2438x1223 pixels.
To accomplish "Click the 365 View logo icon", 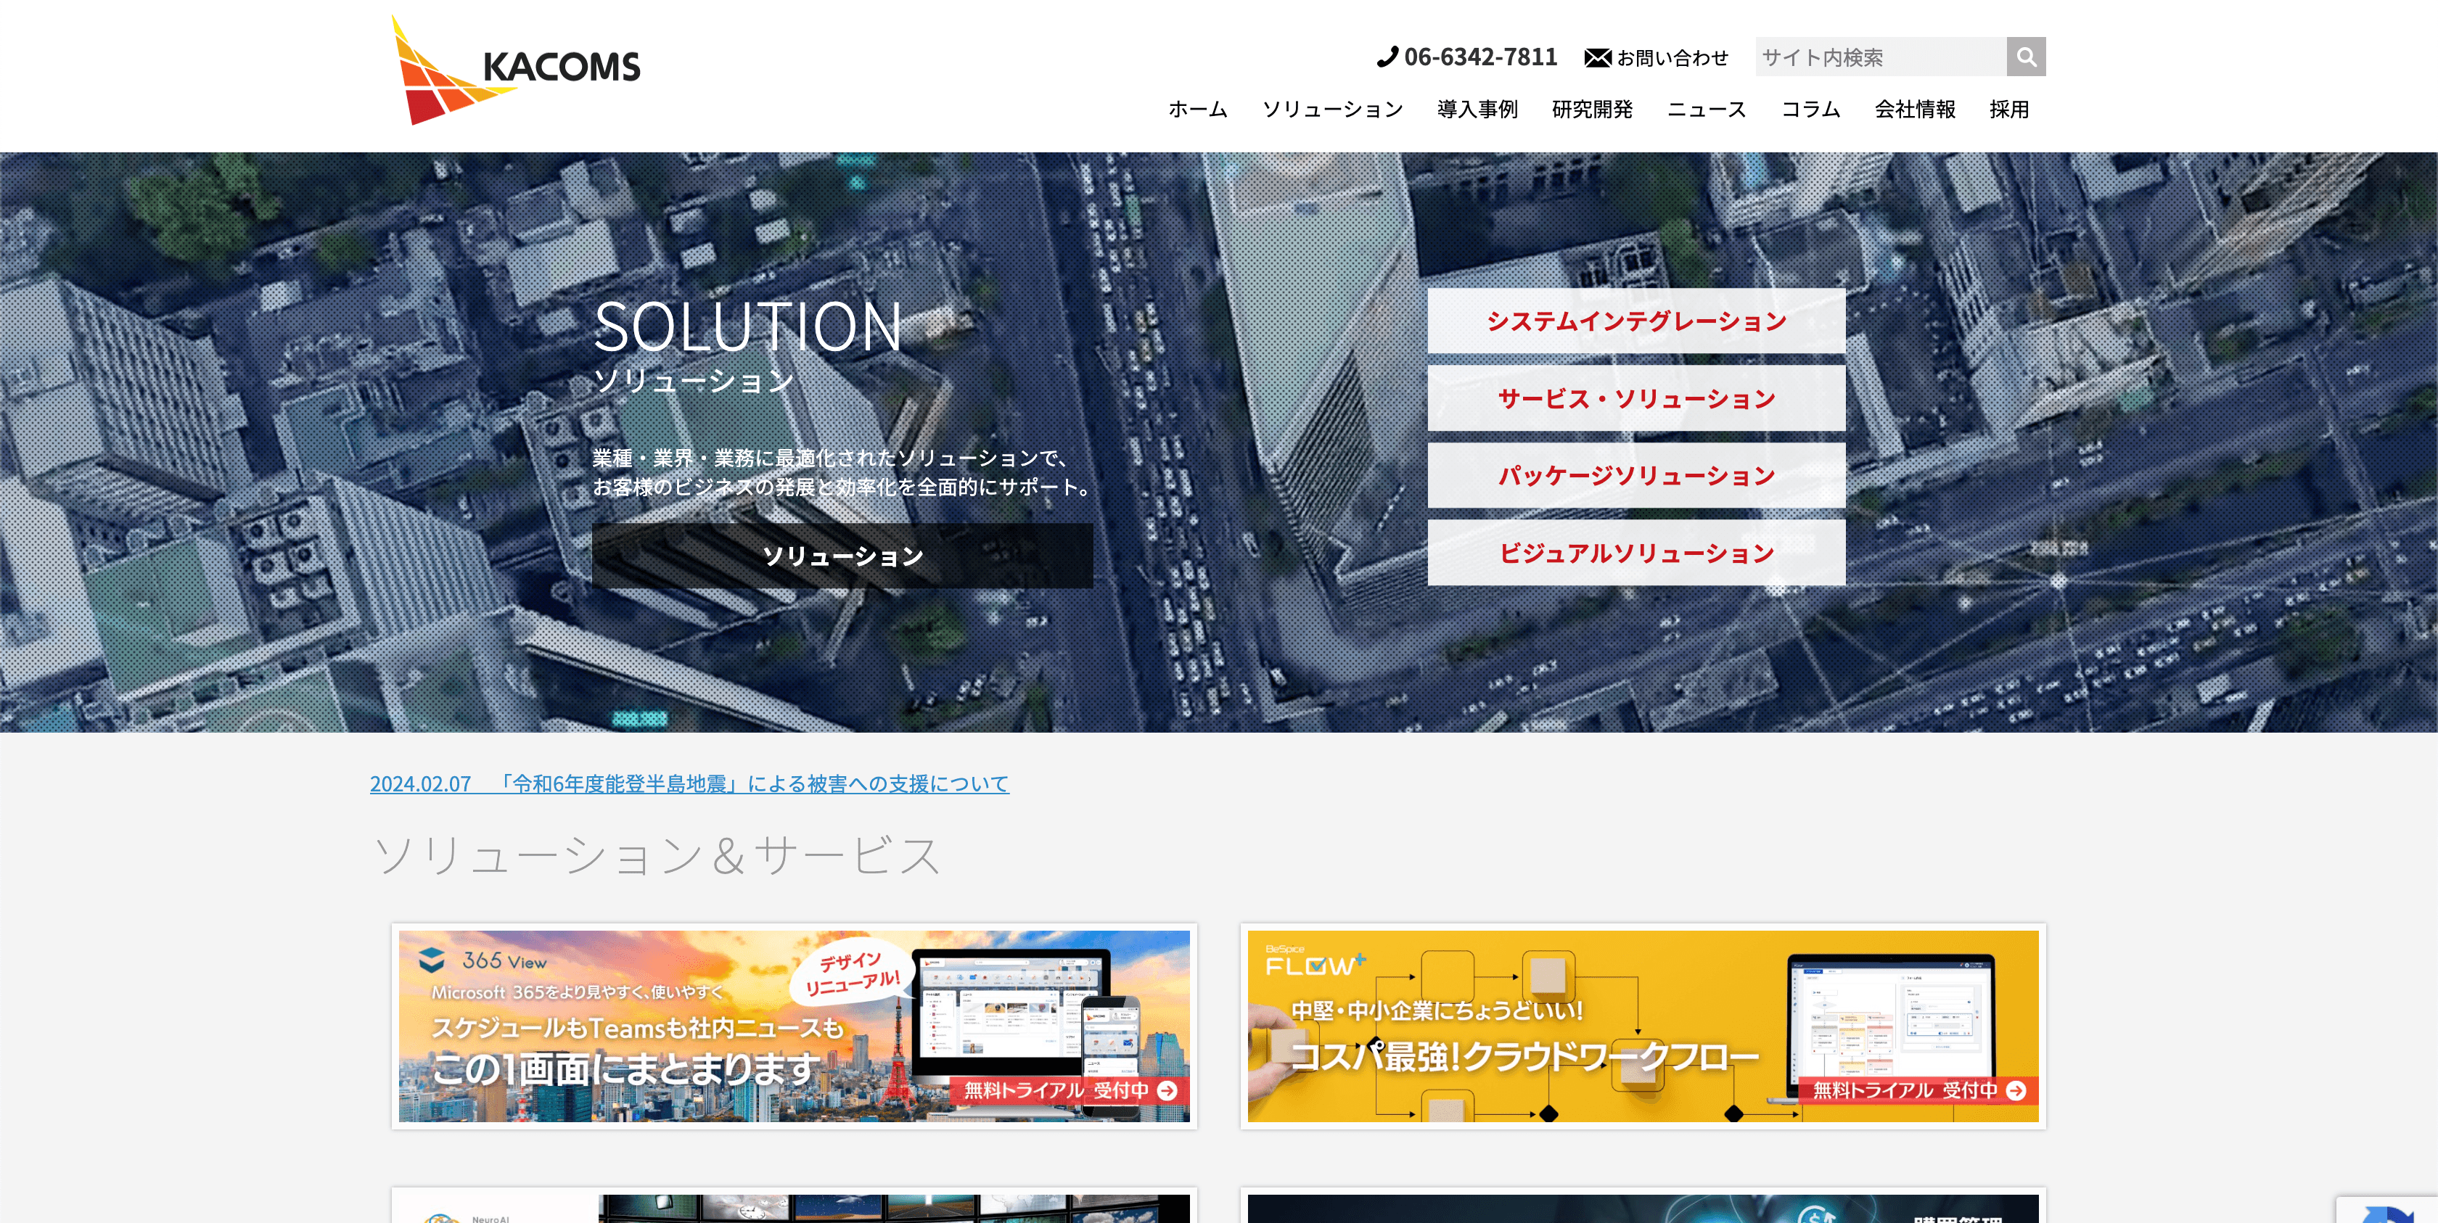I will click(432, 960).
